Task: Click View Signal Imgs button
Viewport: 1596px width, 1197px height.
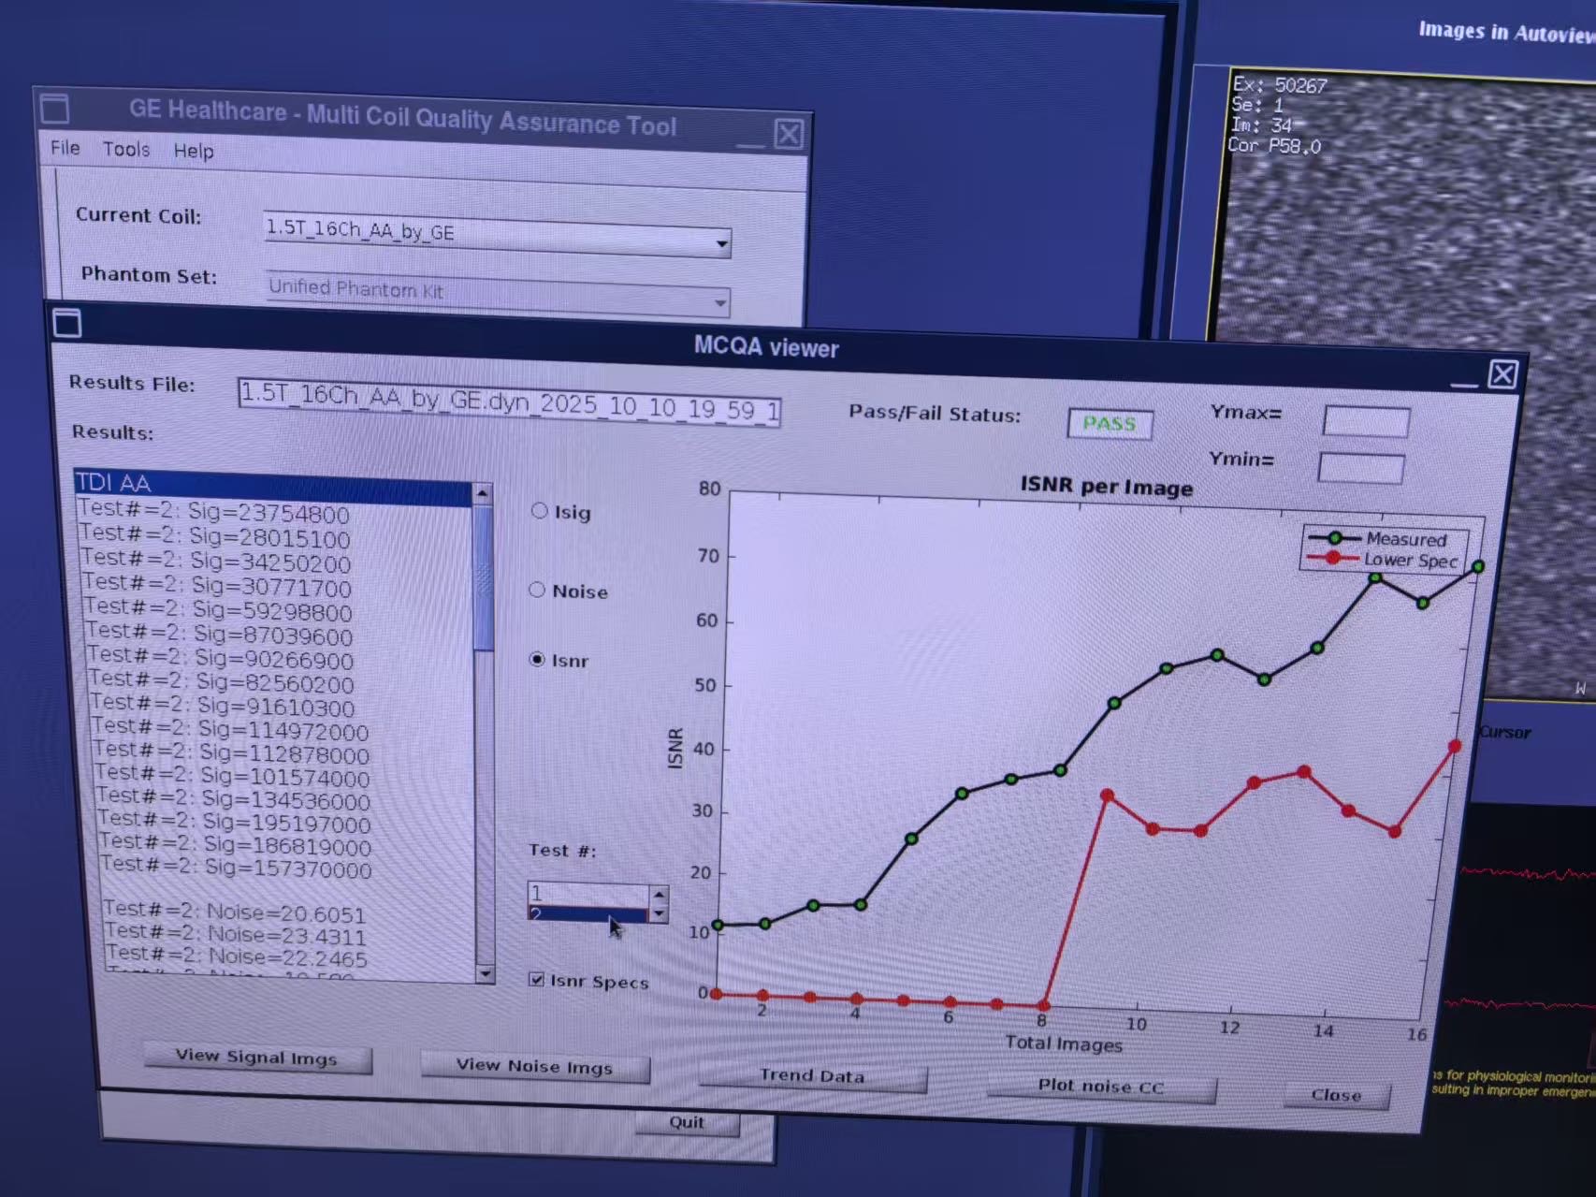Action: (x=256, y=1058)
